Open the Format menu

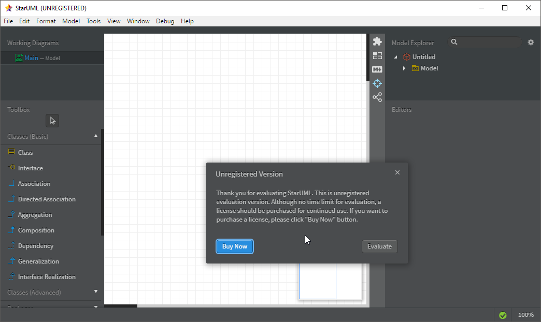tap(46, 21)
